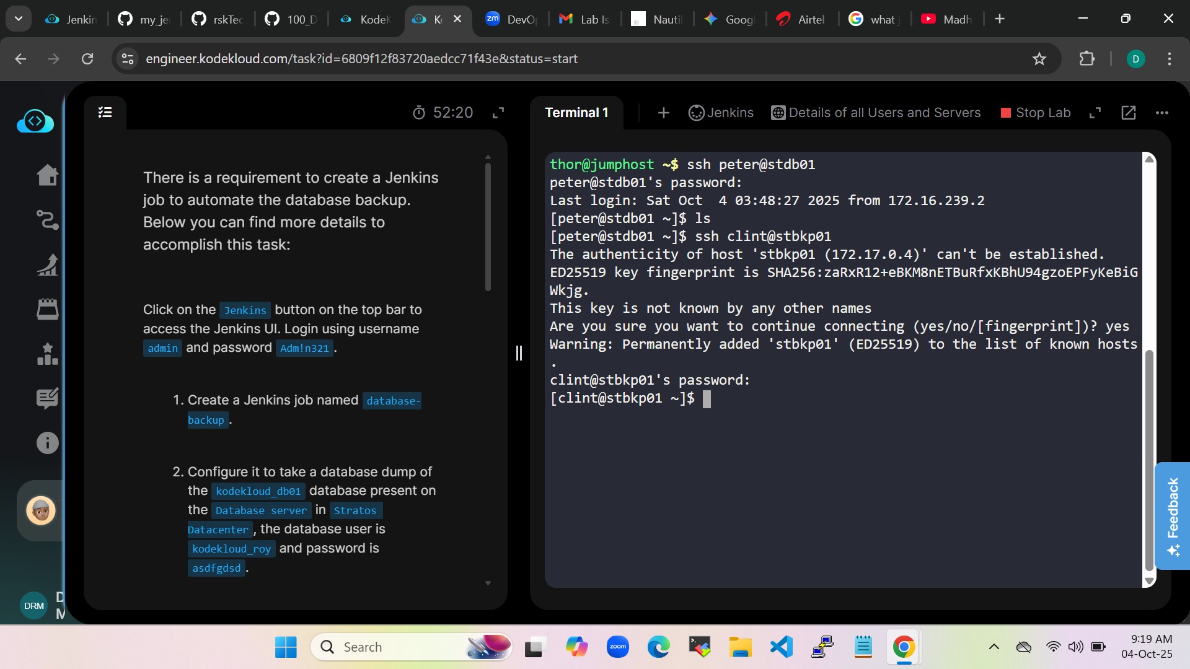The height and width of the screenshot is (669, 1190).
Task: Open Details of all Users and Servers
Action: 876,113
